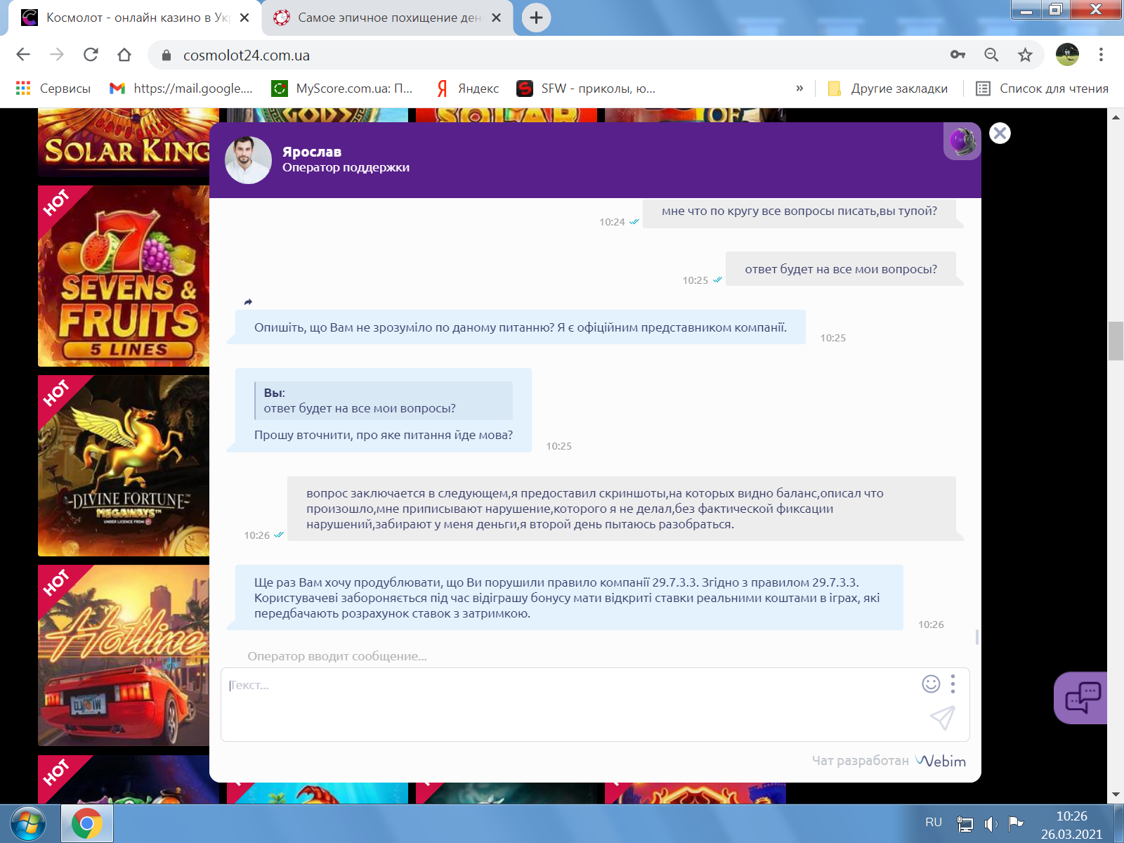
Task: Open the Action Center flag icon
Action: (x=1016, y=823)
